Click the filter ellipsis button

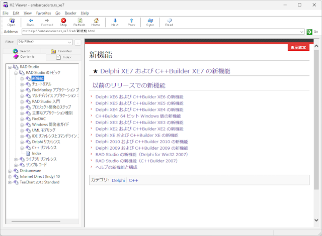77,42
